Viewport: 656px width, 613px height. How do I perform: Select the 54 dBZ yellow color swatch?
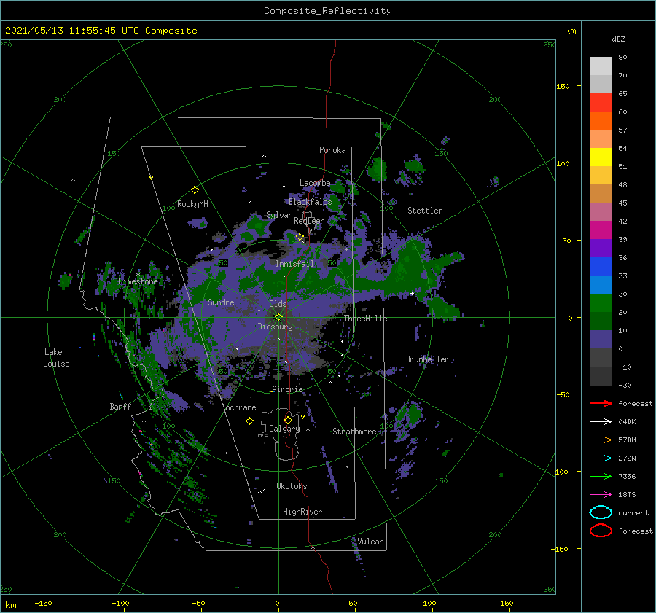tap(601, 157)
